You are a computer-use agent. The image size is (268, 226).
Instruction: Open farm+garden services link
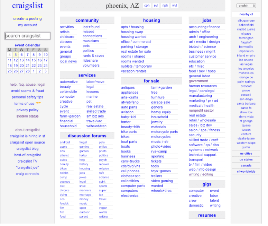tap(70, 116)
